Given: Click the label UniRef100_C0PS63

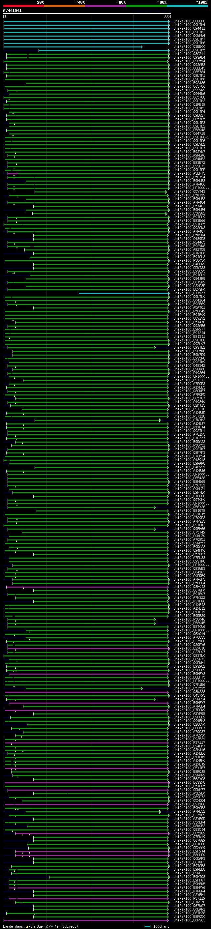Looking at the screenshot, I should 189,920.
